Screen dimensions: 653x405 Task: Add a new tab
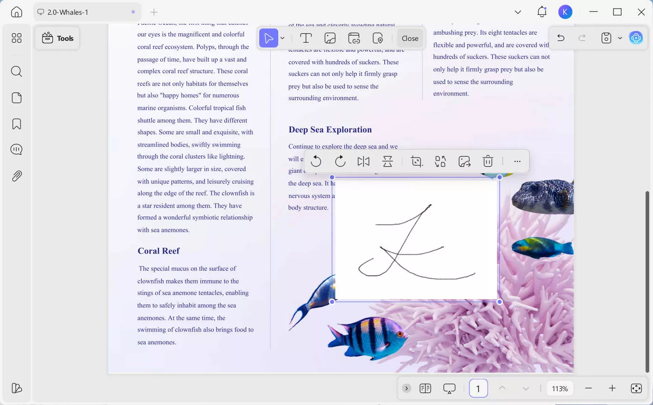(x=154, y=12)
